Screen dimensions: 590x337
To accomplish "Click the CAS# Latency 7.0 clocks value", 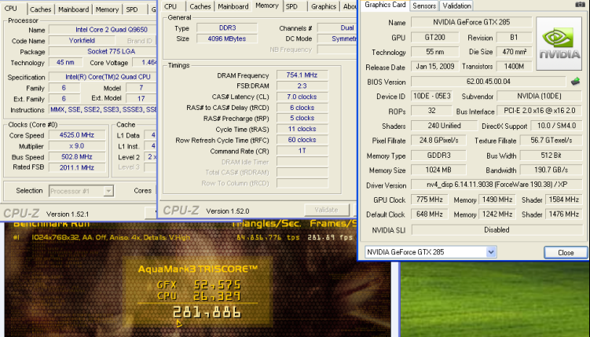I will 302,97.
